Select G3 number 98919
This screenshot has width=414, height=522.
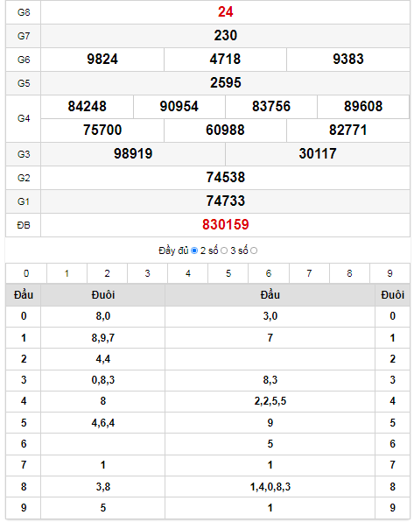[133, 154]
